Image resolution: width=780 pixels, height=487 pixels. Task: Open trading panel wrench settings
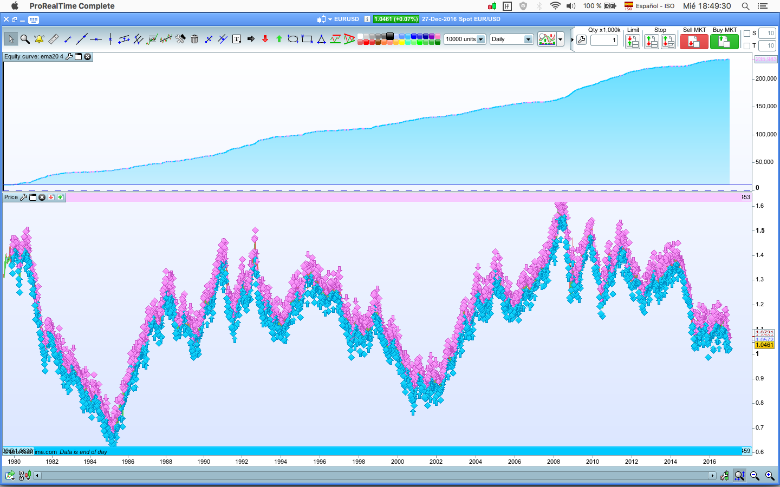click(581, 40)
